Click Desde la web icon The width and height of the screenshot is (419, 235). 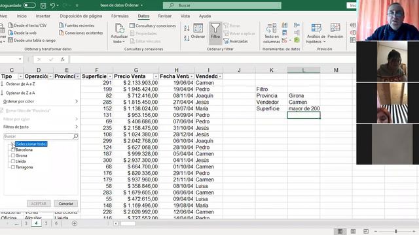(10, 33)
